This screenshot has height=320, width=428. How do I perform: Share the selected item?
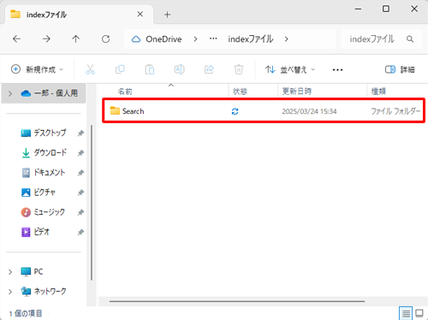pos(209,69)
